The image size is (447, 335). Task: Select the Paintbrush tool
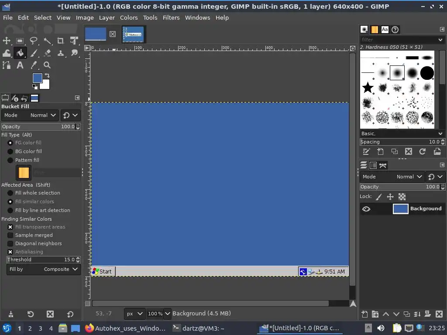(x=34, y=53)
